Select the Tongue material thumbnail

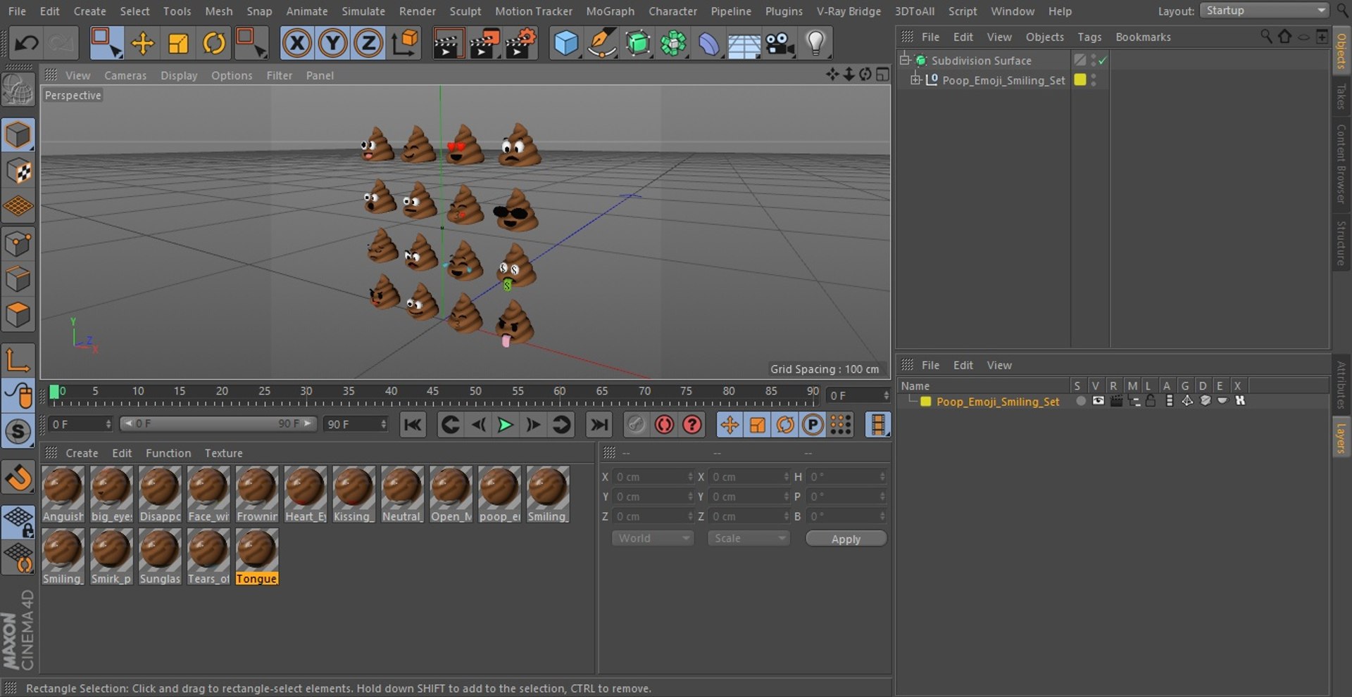[257, 556]
